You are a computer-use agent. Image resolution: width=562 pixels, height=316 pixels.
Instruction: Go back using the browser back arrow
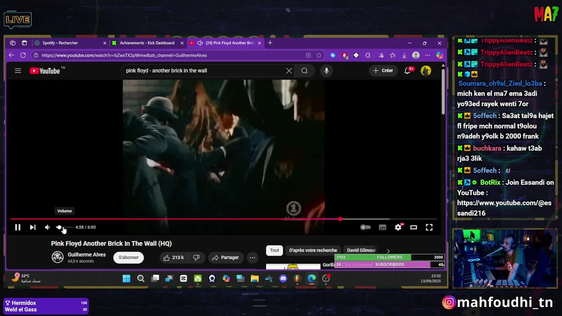click(11, 55)
